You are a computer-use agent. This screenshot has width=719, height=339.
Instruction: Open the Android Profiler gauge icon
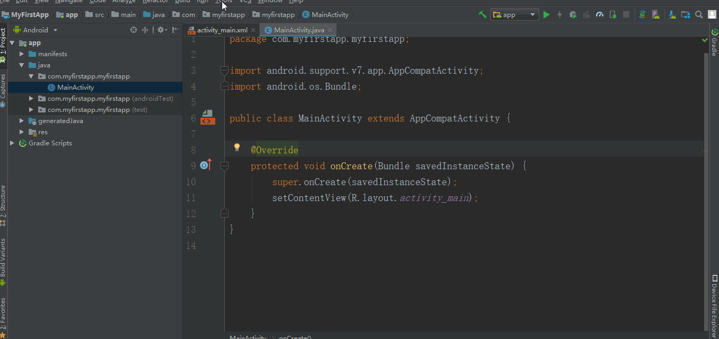600,15
